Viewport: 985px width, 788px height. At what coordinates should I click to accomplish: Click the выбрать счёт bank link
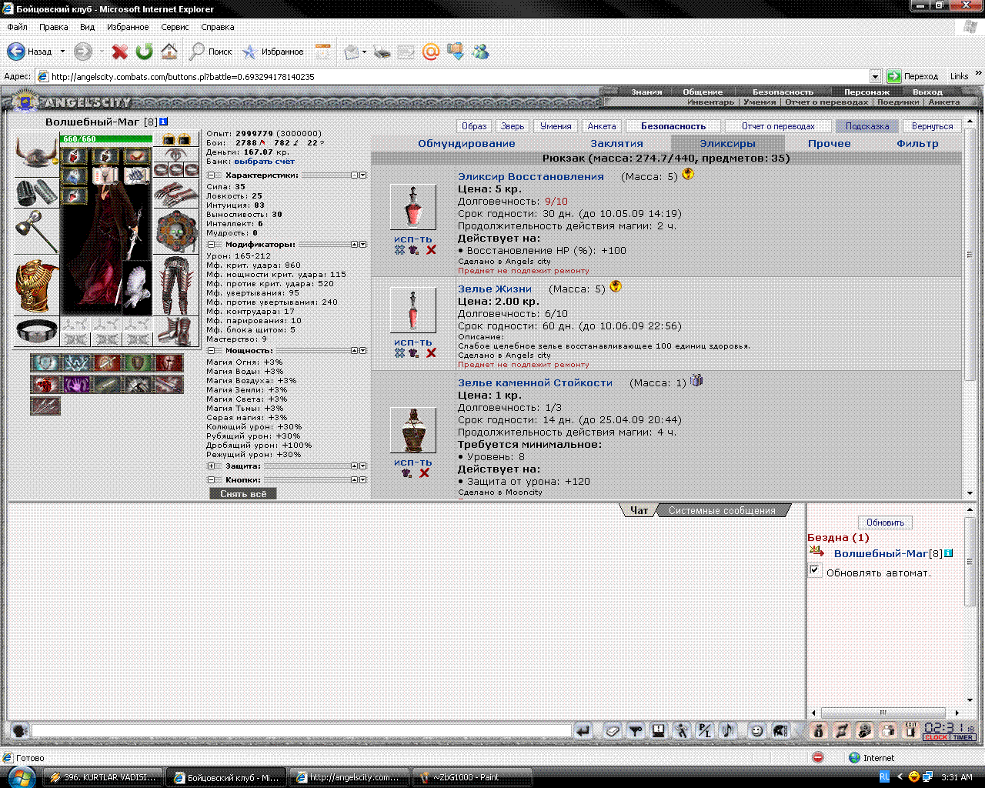(x=265, y=162)
